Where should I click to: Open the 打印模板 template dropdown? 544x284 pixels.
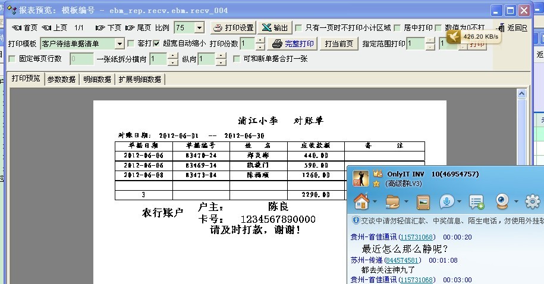point(119,44)
